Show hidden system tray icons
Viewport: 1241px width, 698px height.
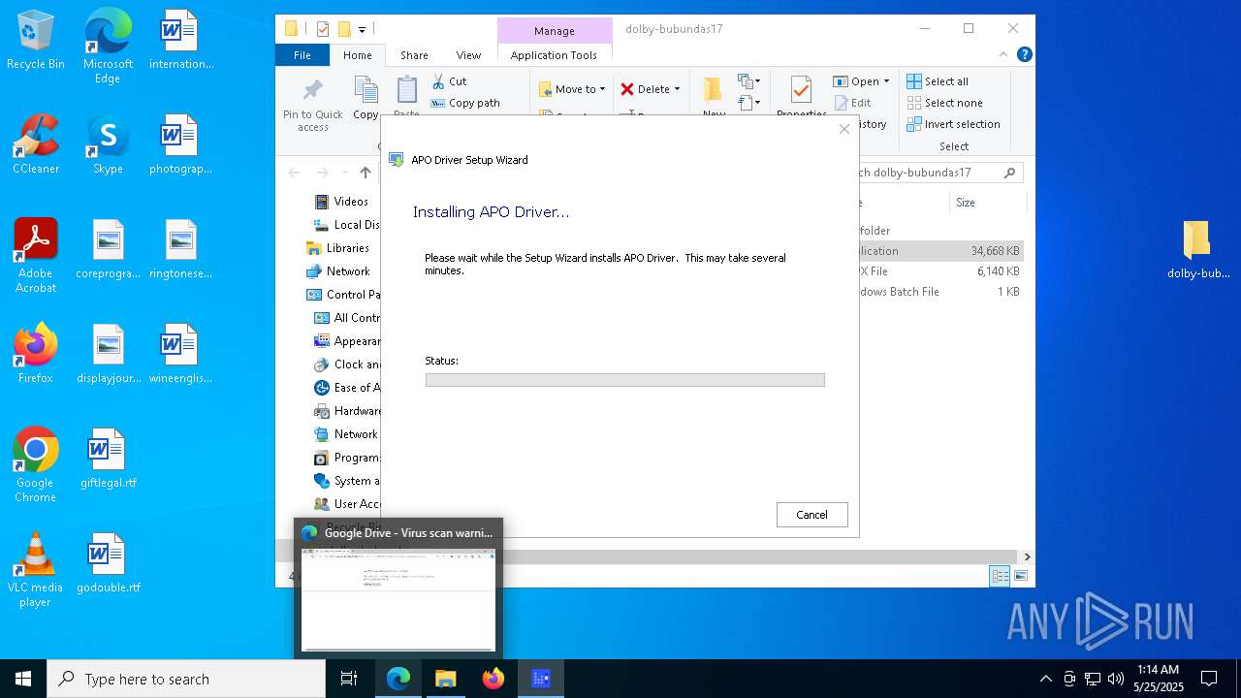pos(1045,679)
